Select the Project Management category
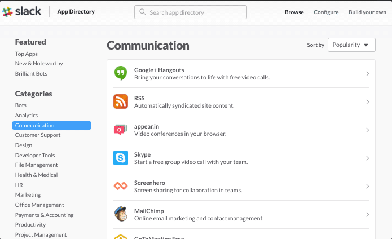 click(x=41, y=234)
